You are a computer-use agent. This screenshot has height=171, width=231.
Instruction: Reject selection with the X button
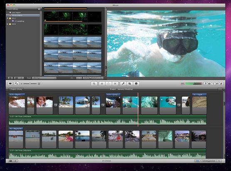click(115, 83)
